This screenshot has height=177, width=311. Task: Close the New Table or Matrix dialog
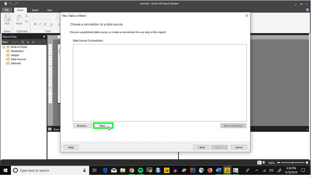[246, 16]
